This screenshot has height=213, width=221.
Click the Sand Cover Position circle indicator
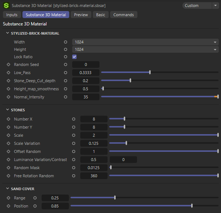coord(35,206)
